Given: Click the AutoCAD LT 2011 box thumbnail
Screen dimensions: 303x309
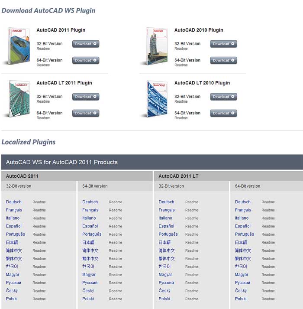Looking at the screenshot, I should click(19, 99).
